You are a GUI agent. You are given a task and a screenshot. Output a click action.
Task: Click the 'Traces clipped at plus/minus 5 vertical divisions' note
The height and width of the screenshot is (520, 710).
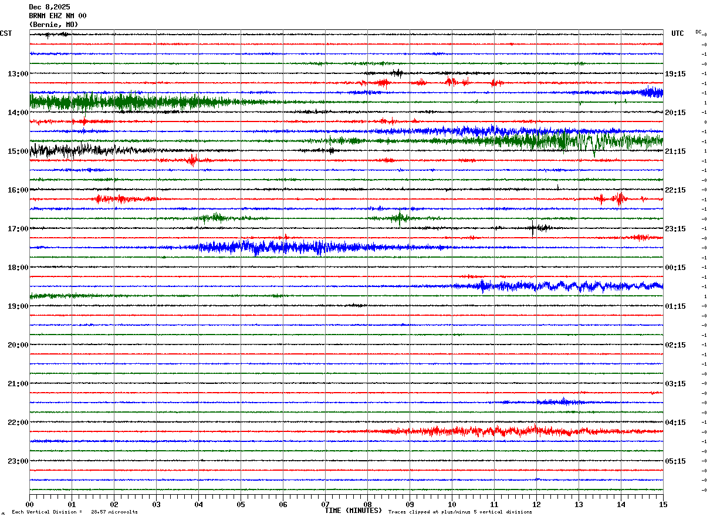click(x=460, y=512)
